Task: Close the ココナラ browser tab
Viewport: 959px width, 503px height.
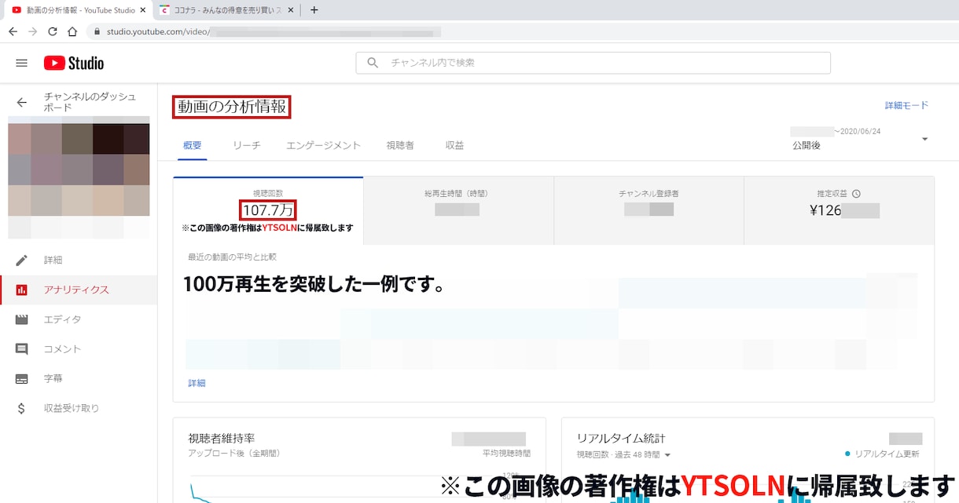Action: pyautogui.click(x=291, y=10)
